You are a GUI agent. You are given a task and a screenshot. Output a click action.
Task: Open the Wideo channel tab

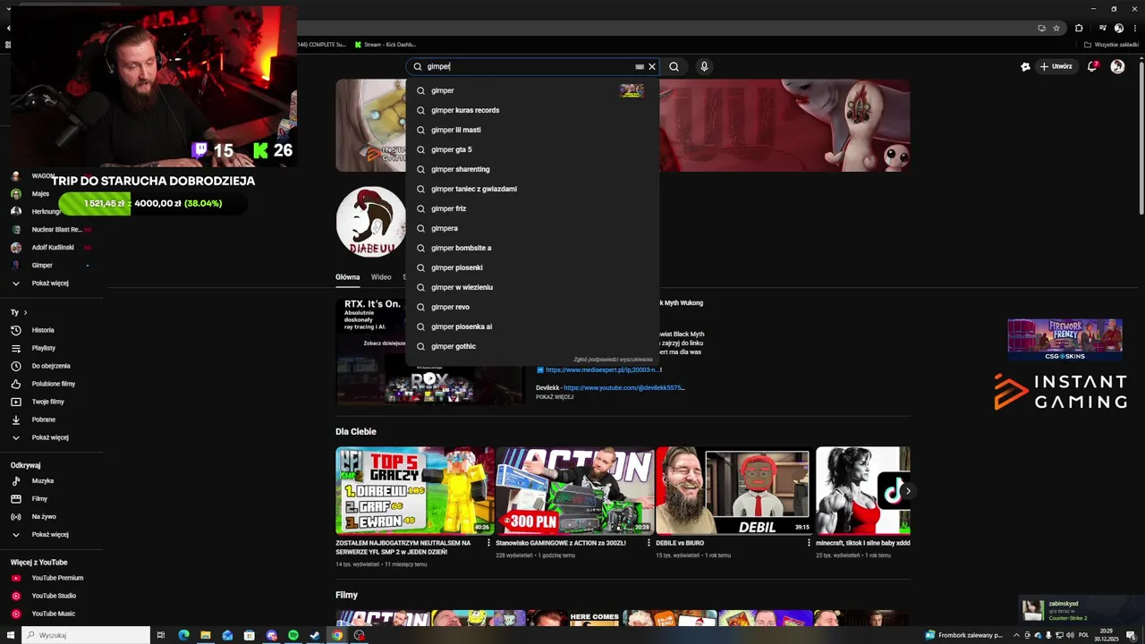381,277
